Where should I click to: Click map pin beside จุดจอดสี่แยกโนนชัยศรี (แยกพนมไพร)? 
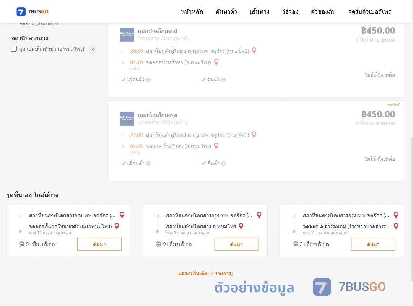pos(117,226)
